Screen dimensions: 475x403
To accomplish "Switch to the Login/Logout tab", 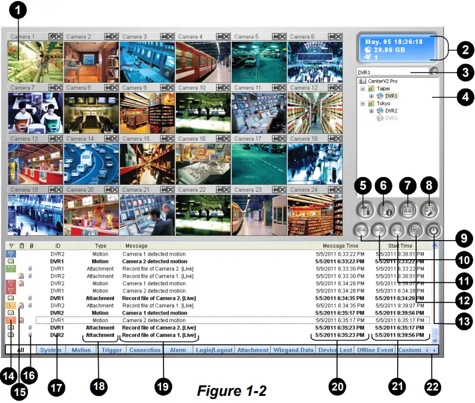I will pos(214,350).
